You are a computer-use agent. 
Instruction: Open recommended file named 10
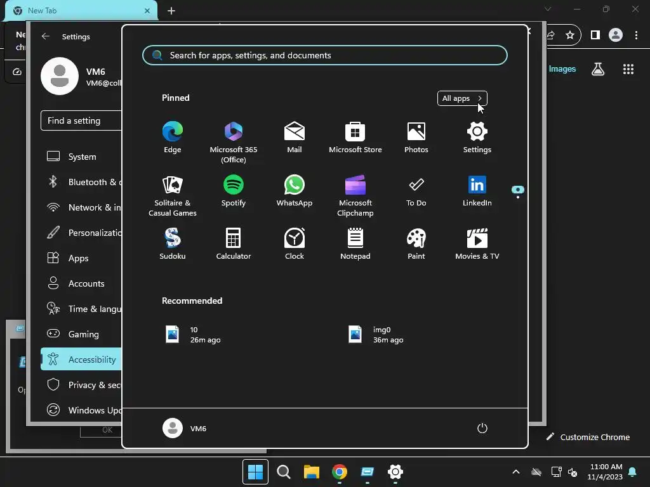pyautogui.click(x=193, y=335)
